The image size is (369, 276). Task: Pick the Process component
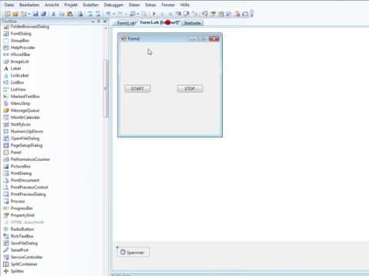[x=18, y=201]
